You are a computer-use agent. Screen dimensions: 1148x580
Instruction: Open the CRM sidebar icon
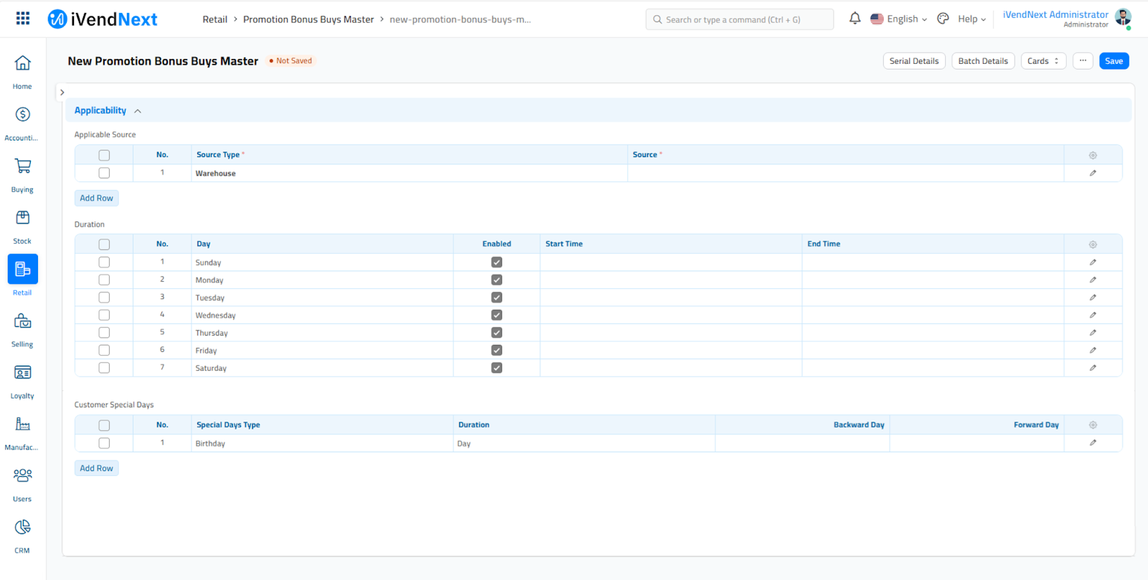coord(22,528)
